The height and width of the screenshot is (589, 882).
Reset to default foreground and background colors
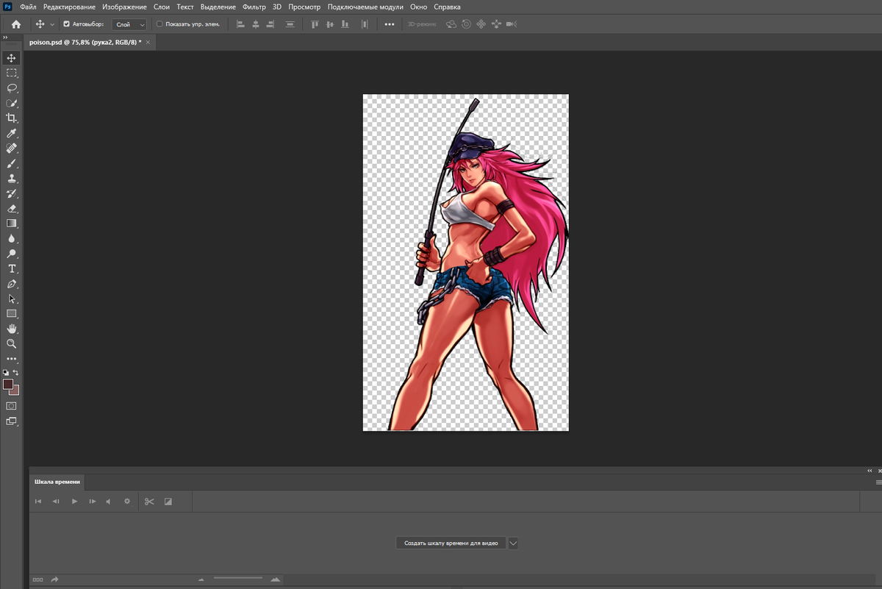(6, 373)
